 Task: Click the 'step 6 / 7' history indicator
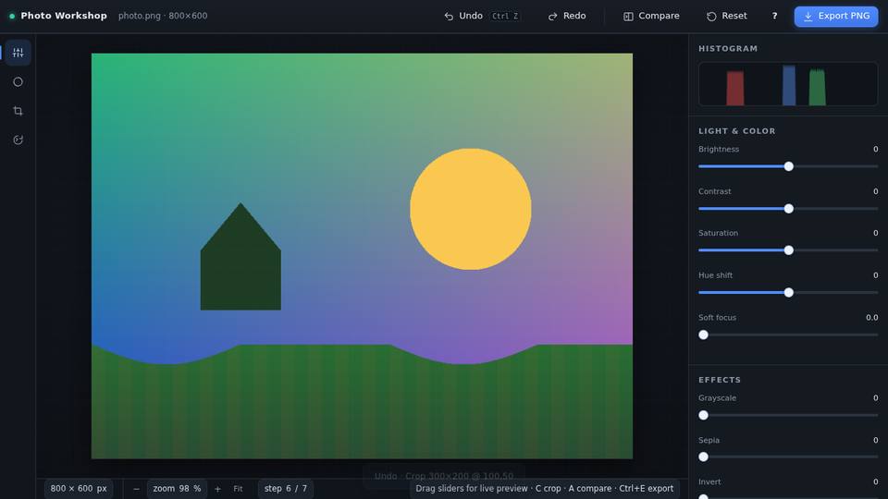(x=286, y=489)
